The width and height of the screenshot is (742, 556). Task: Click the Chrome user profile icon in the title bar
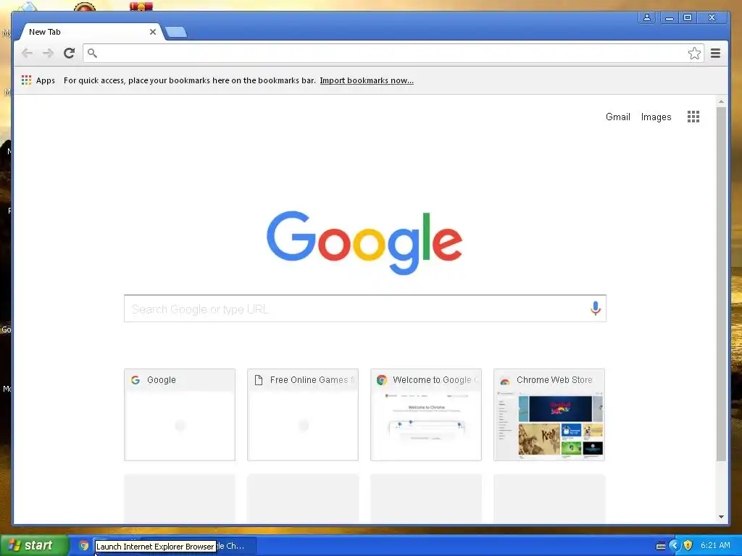pos(646,17)
